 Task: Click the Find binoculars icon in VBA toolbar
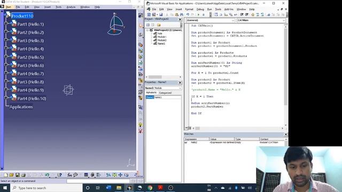pyautogui.click(x=182, y=14)
